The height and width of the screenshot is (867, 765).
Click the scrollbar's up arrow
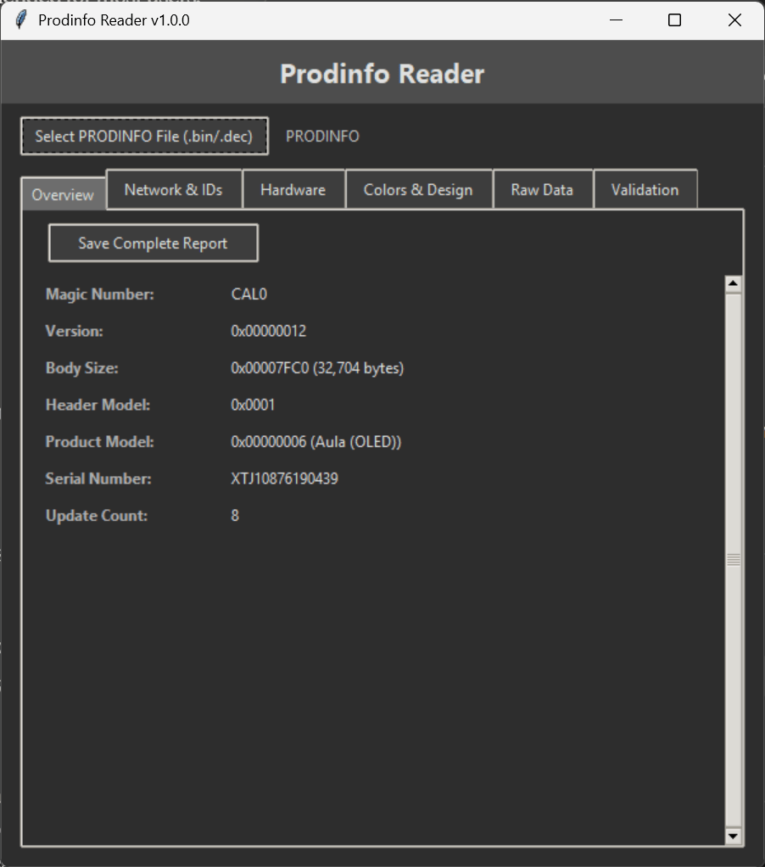click(733, 282)
